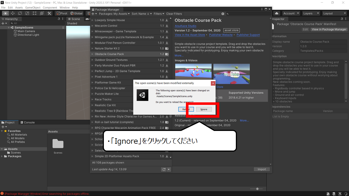Select the combined Transform tool
Image resolution: width=349 pixels, height=196 pixels.
pos(42,13)
